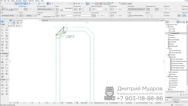Select the Mesh tool at the end of the Design section
Screen dimensions: 188x106
[2, 51]
